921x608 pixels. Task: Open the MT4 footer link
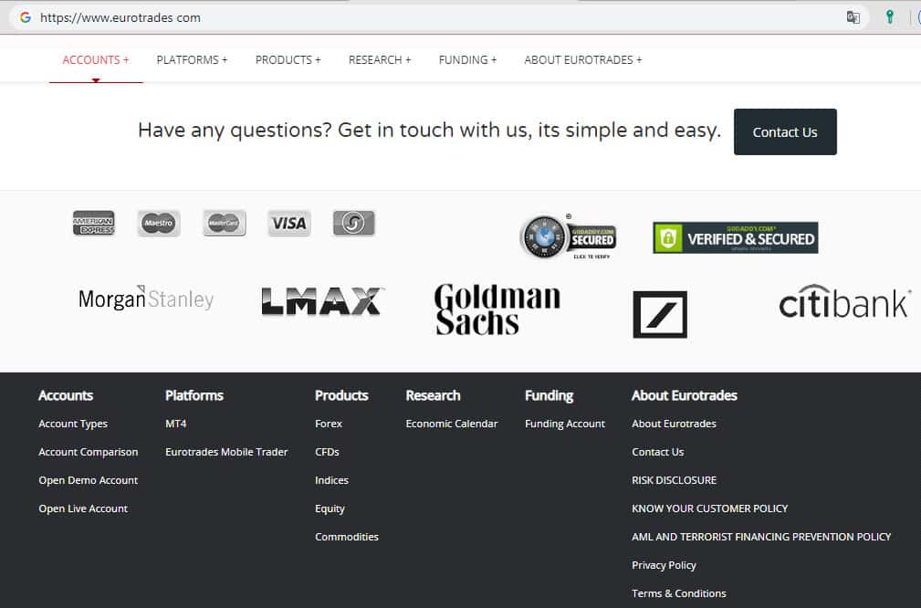coord(175,424)
